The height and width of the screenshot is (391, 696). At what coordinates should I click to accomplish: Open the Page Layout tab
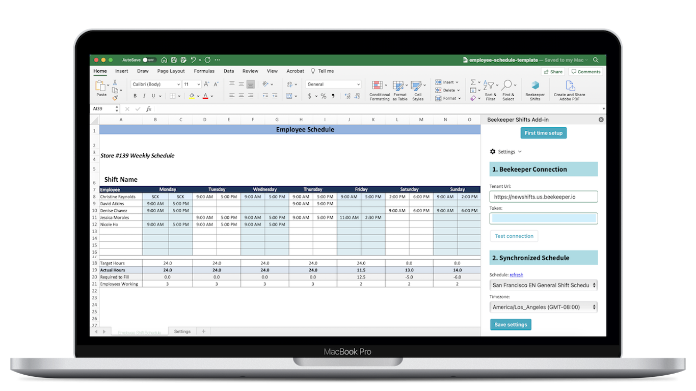171,71
